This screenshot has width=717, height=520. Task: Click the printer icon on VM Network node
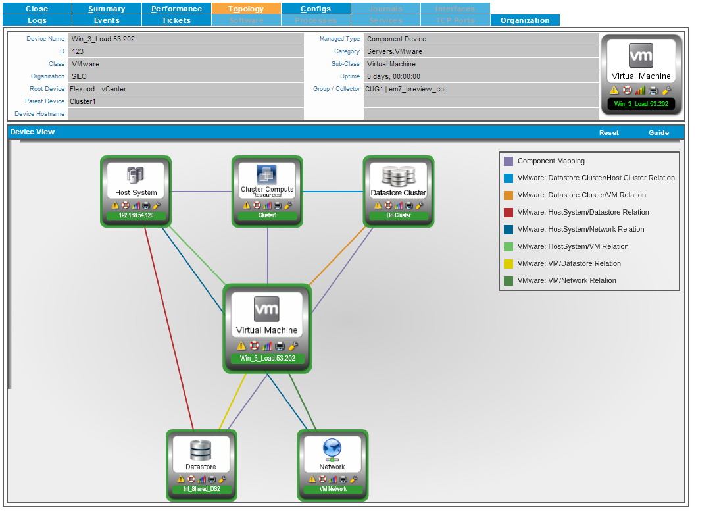coord(343,479)
